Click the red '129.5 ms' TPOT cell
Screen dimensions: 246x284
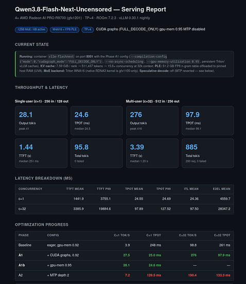click(x=154, y=275)
